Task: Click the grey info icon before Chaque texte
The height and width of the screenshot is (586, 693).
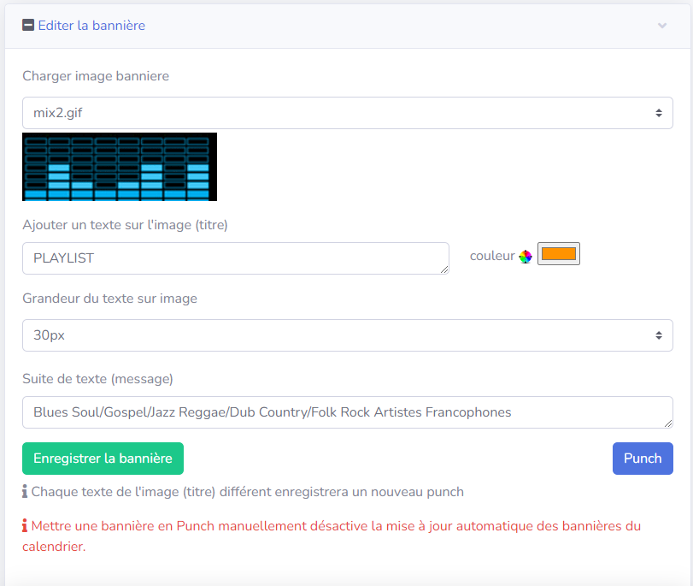Action: pos(25,492)
